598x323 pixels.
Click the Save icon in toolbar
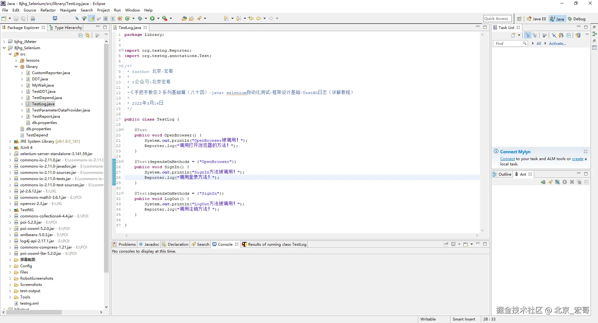coord(16,19)
